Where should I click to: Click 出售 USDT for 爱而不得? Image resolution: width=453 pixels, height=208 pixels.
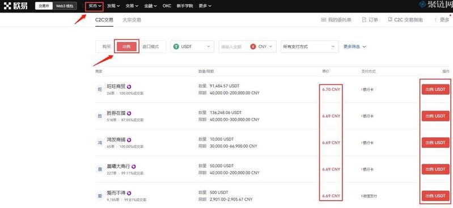click(x=435, y=196)
